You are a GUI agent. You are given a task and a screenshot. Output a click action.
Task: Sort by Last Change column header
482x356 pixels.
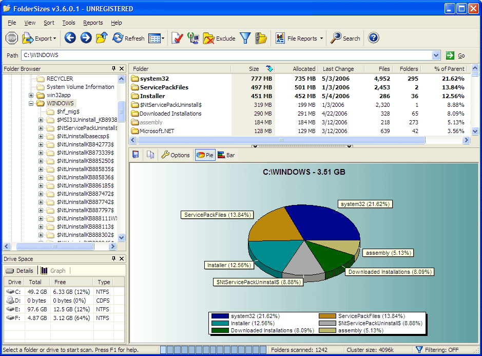[x=341, y=69]
